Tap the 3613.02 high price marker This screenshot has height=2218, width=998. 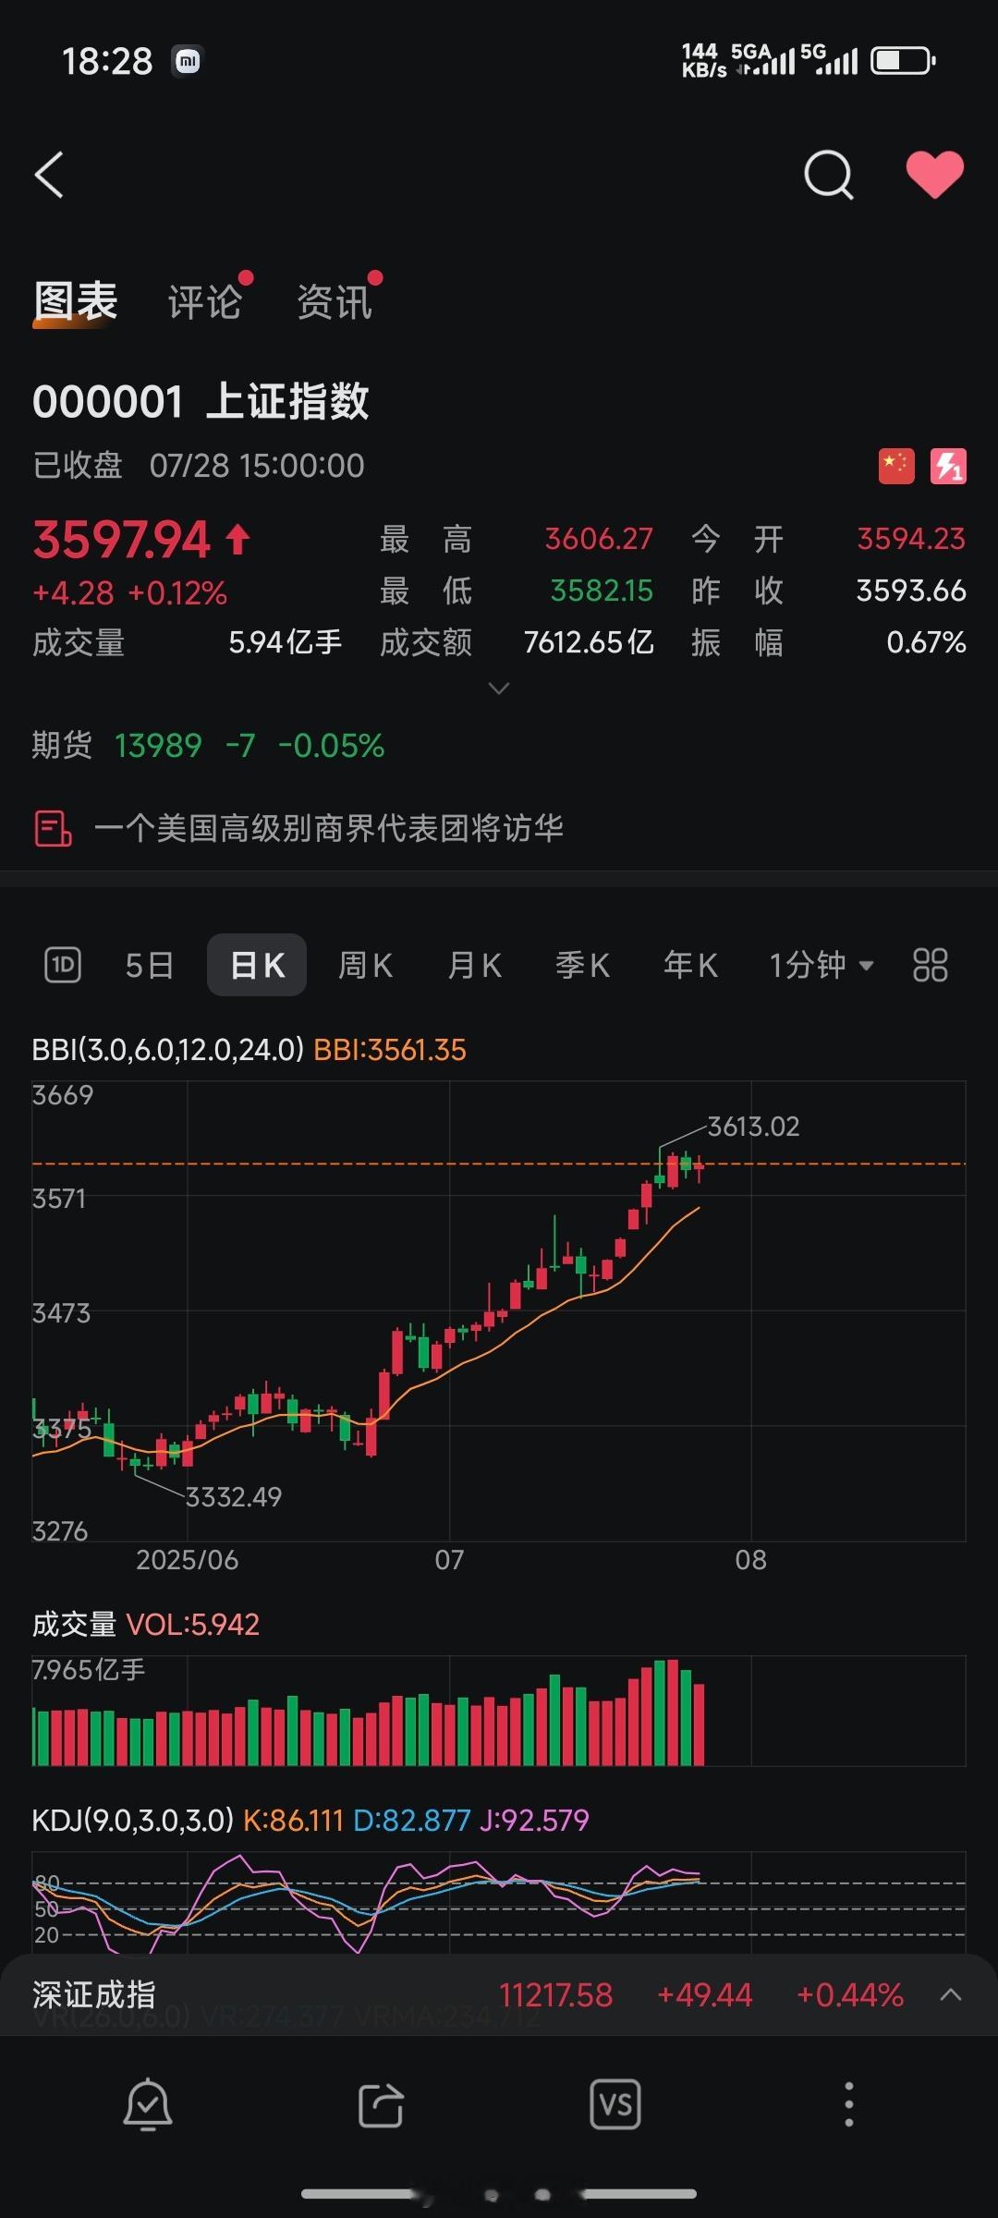click(753, 1127)
